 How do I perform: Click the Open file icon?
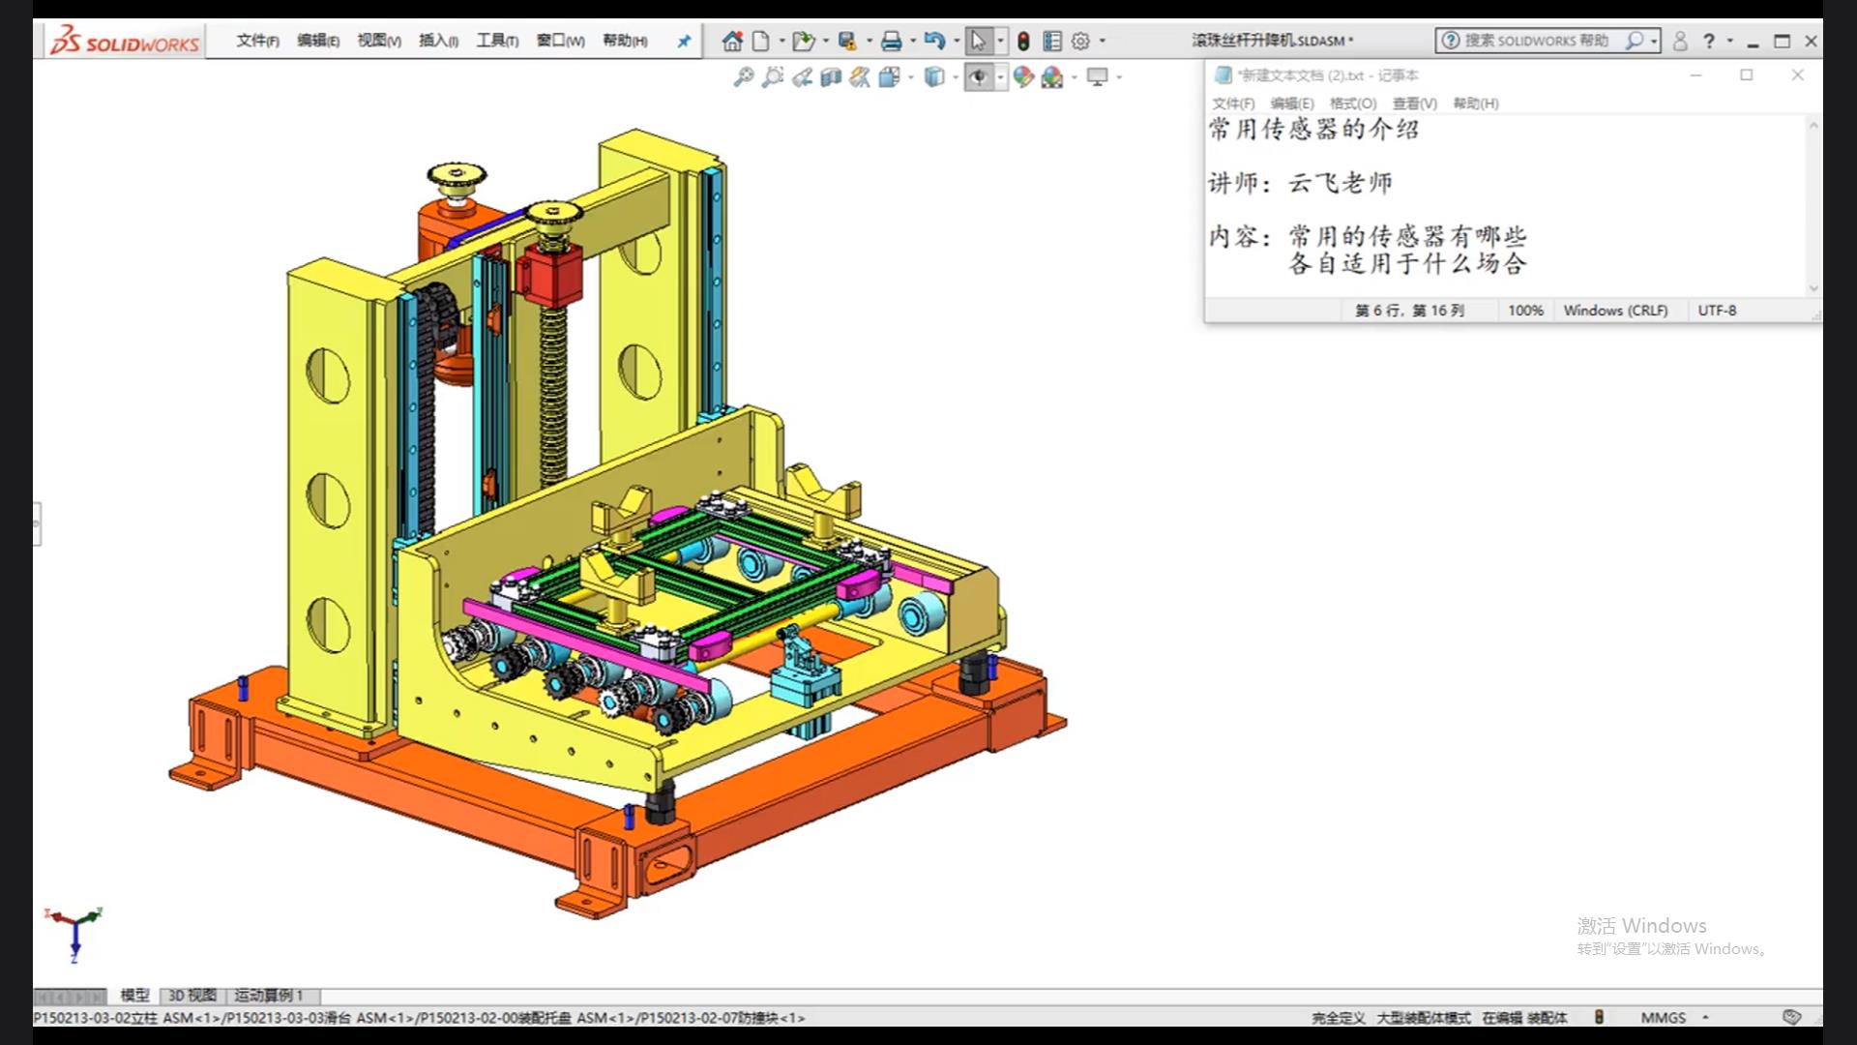(803, 41)
